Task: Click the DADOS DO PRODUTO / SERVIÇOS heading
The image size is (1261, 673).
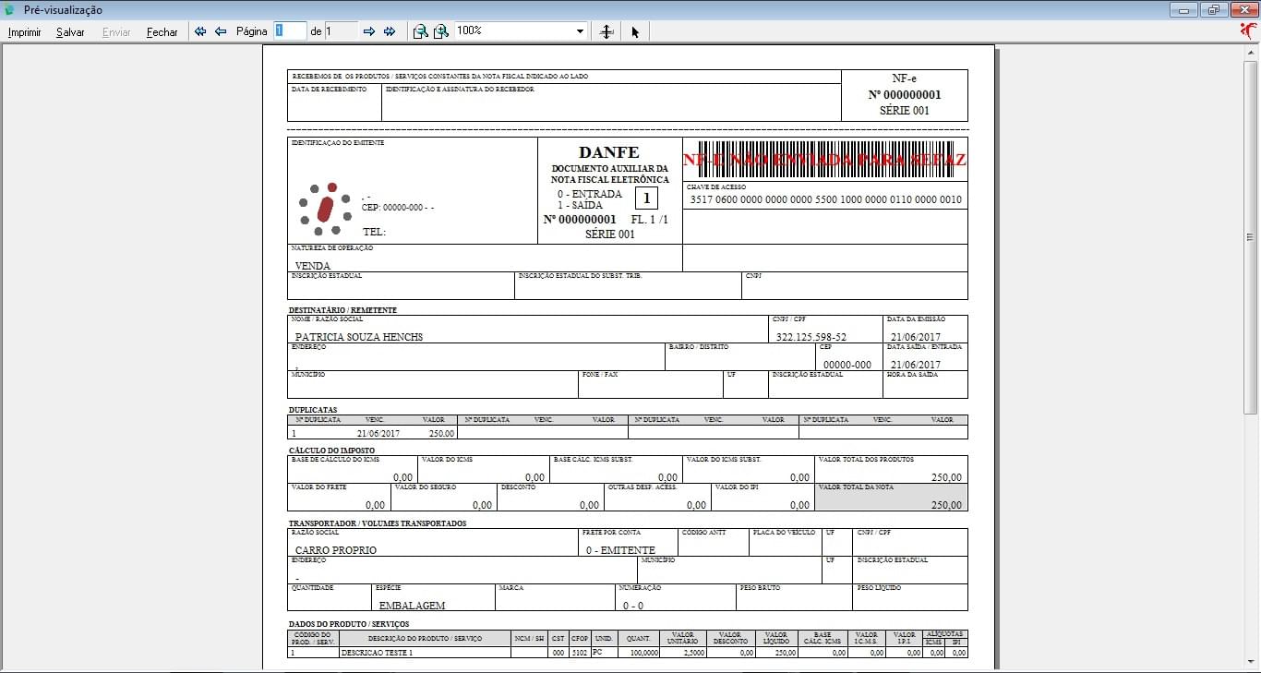Action: pos(349,625)
